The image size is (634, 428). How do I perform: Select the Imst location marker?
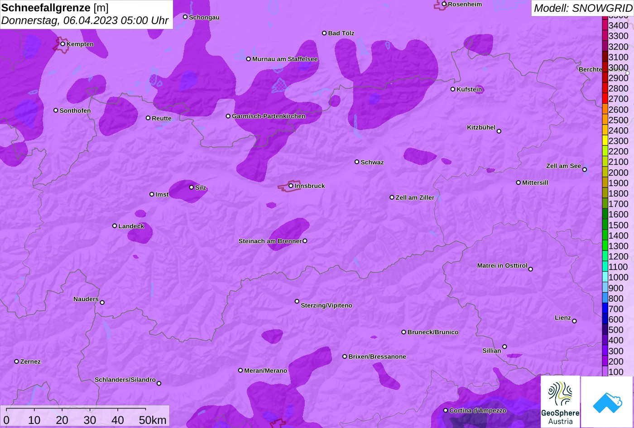152,194
